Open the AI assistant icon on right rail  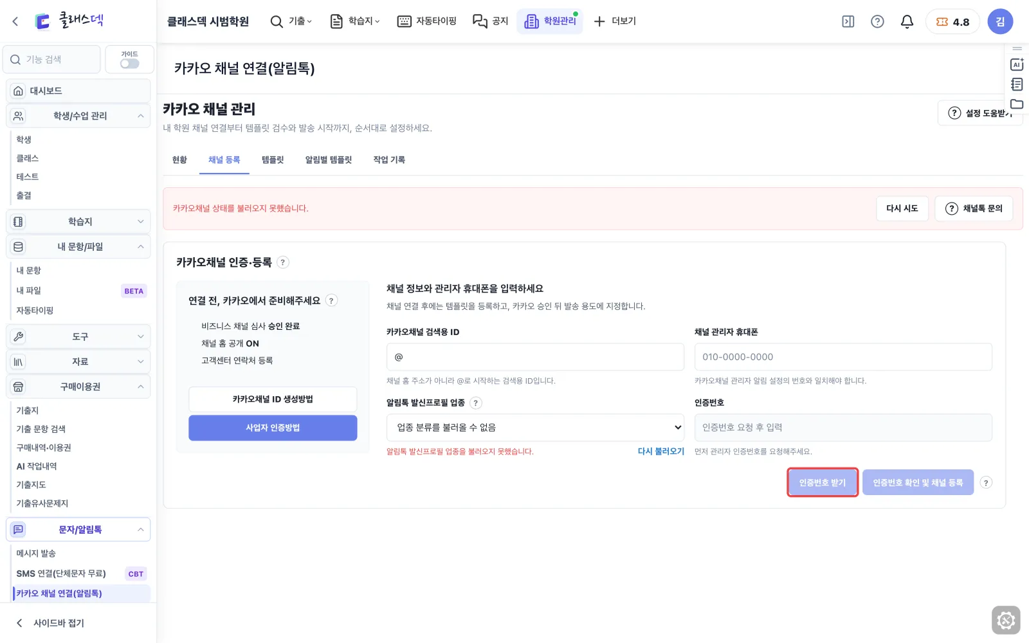[1017, 64]
